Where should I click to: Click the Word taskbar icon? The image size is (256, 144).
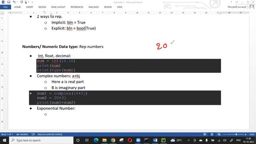(x=155, y=140)
